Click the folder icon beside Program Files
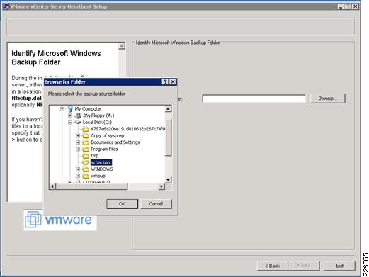The image size is (369, 277). tap(86, 149)
